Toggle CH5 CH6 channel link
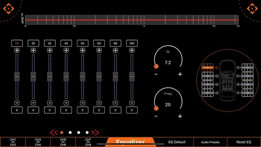Image resolution: width=261 pixels, height=147 pixels. click(63, 142)
